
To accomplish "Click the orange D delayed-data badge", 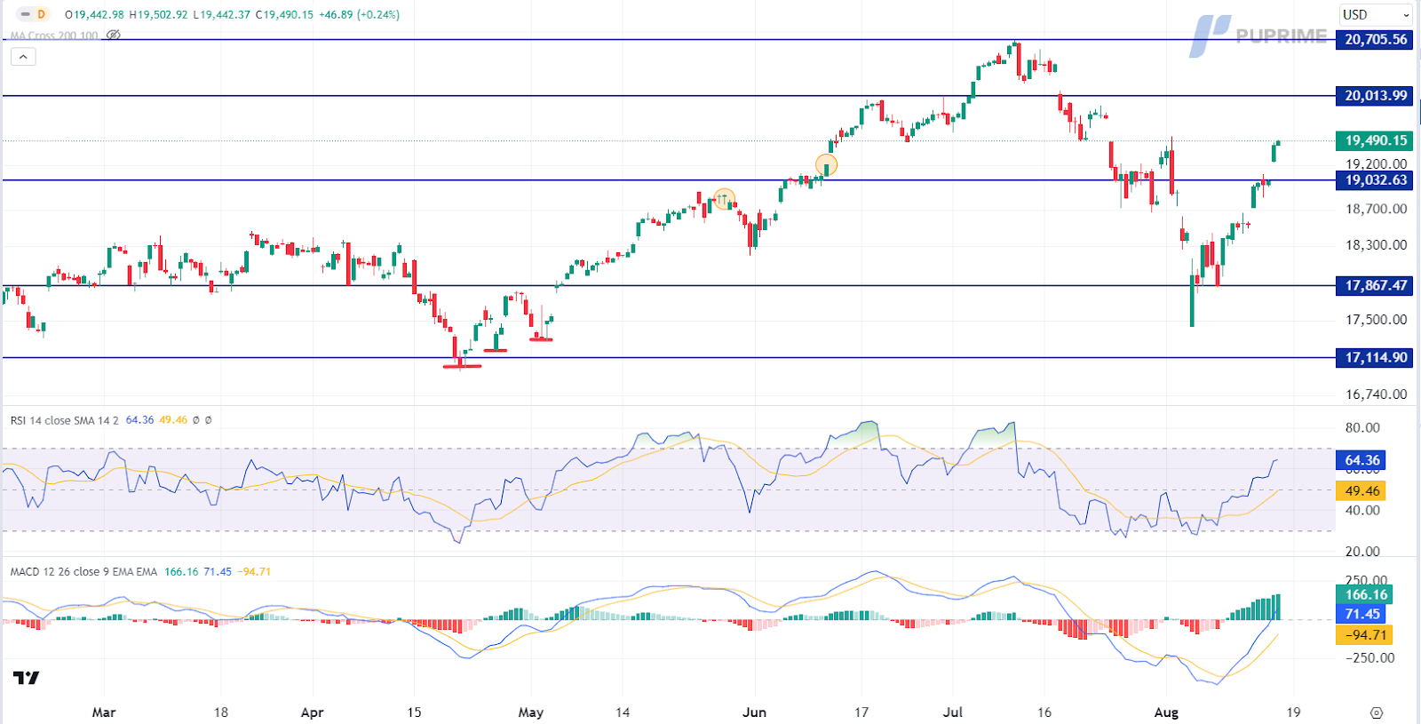I will 41,14.
